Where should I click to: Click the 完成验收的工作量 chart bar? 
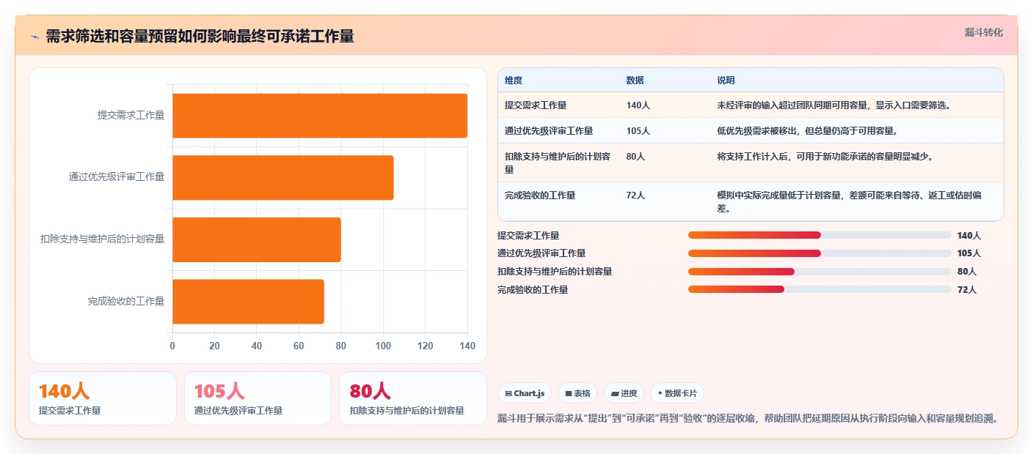[x=248, y=301]
